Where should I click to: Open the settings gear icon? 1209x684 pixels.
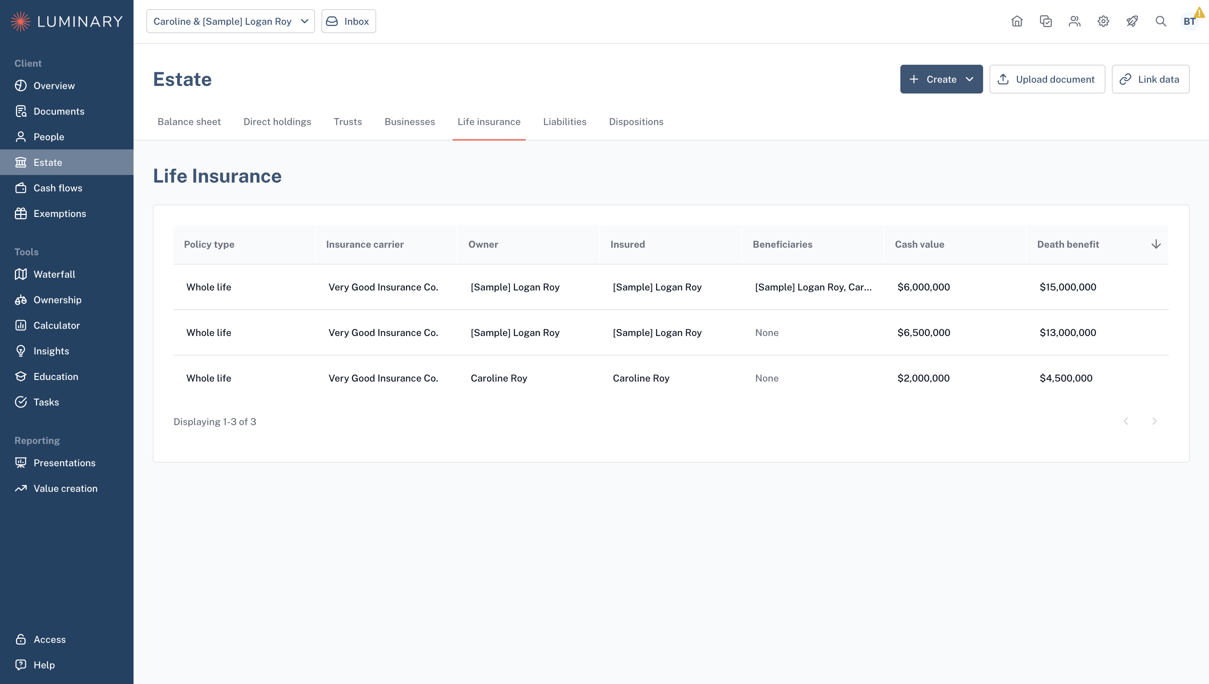1103,21
